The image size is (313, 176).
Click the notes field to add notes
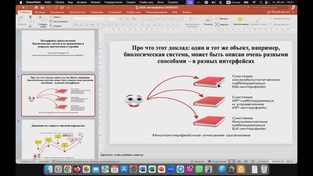coord(198,154)
